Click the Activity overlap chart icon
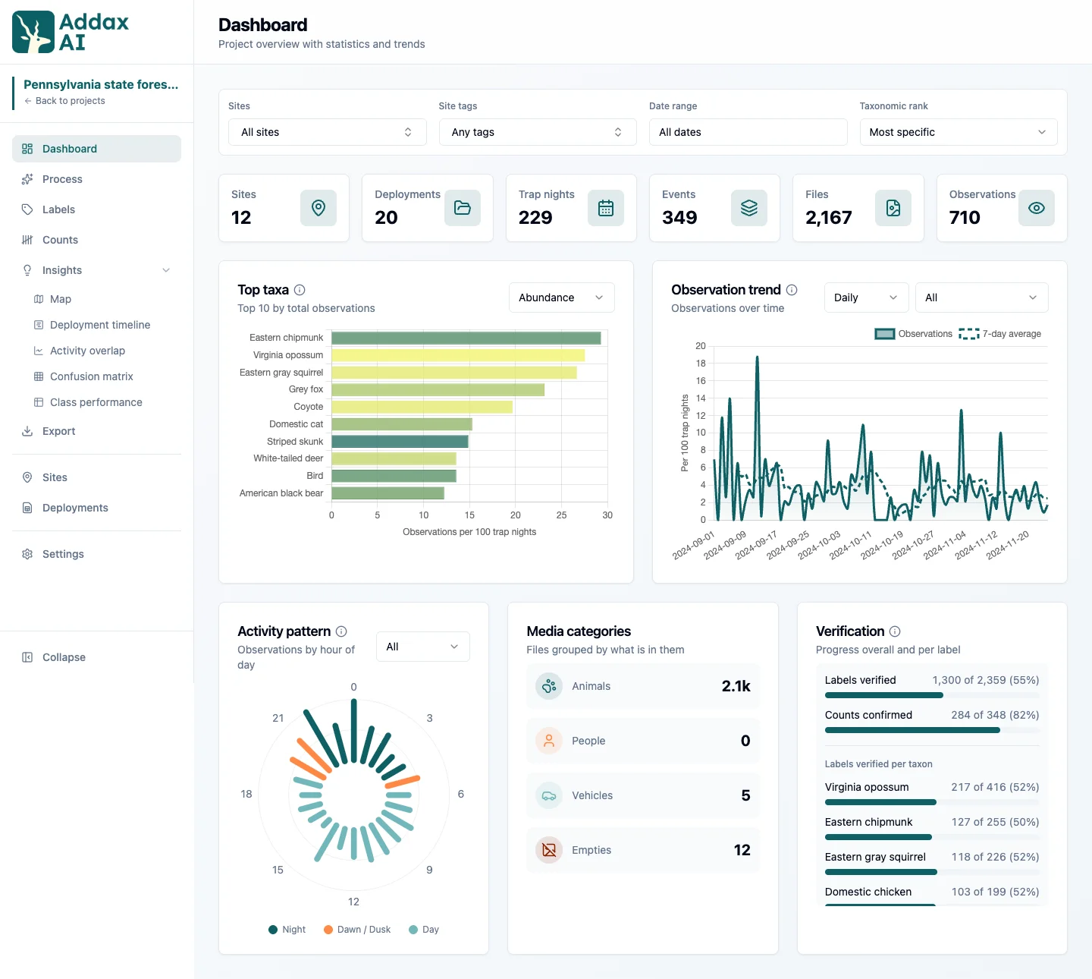The height and width of the screenshot is (979, 1092). (39, 351)
